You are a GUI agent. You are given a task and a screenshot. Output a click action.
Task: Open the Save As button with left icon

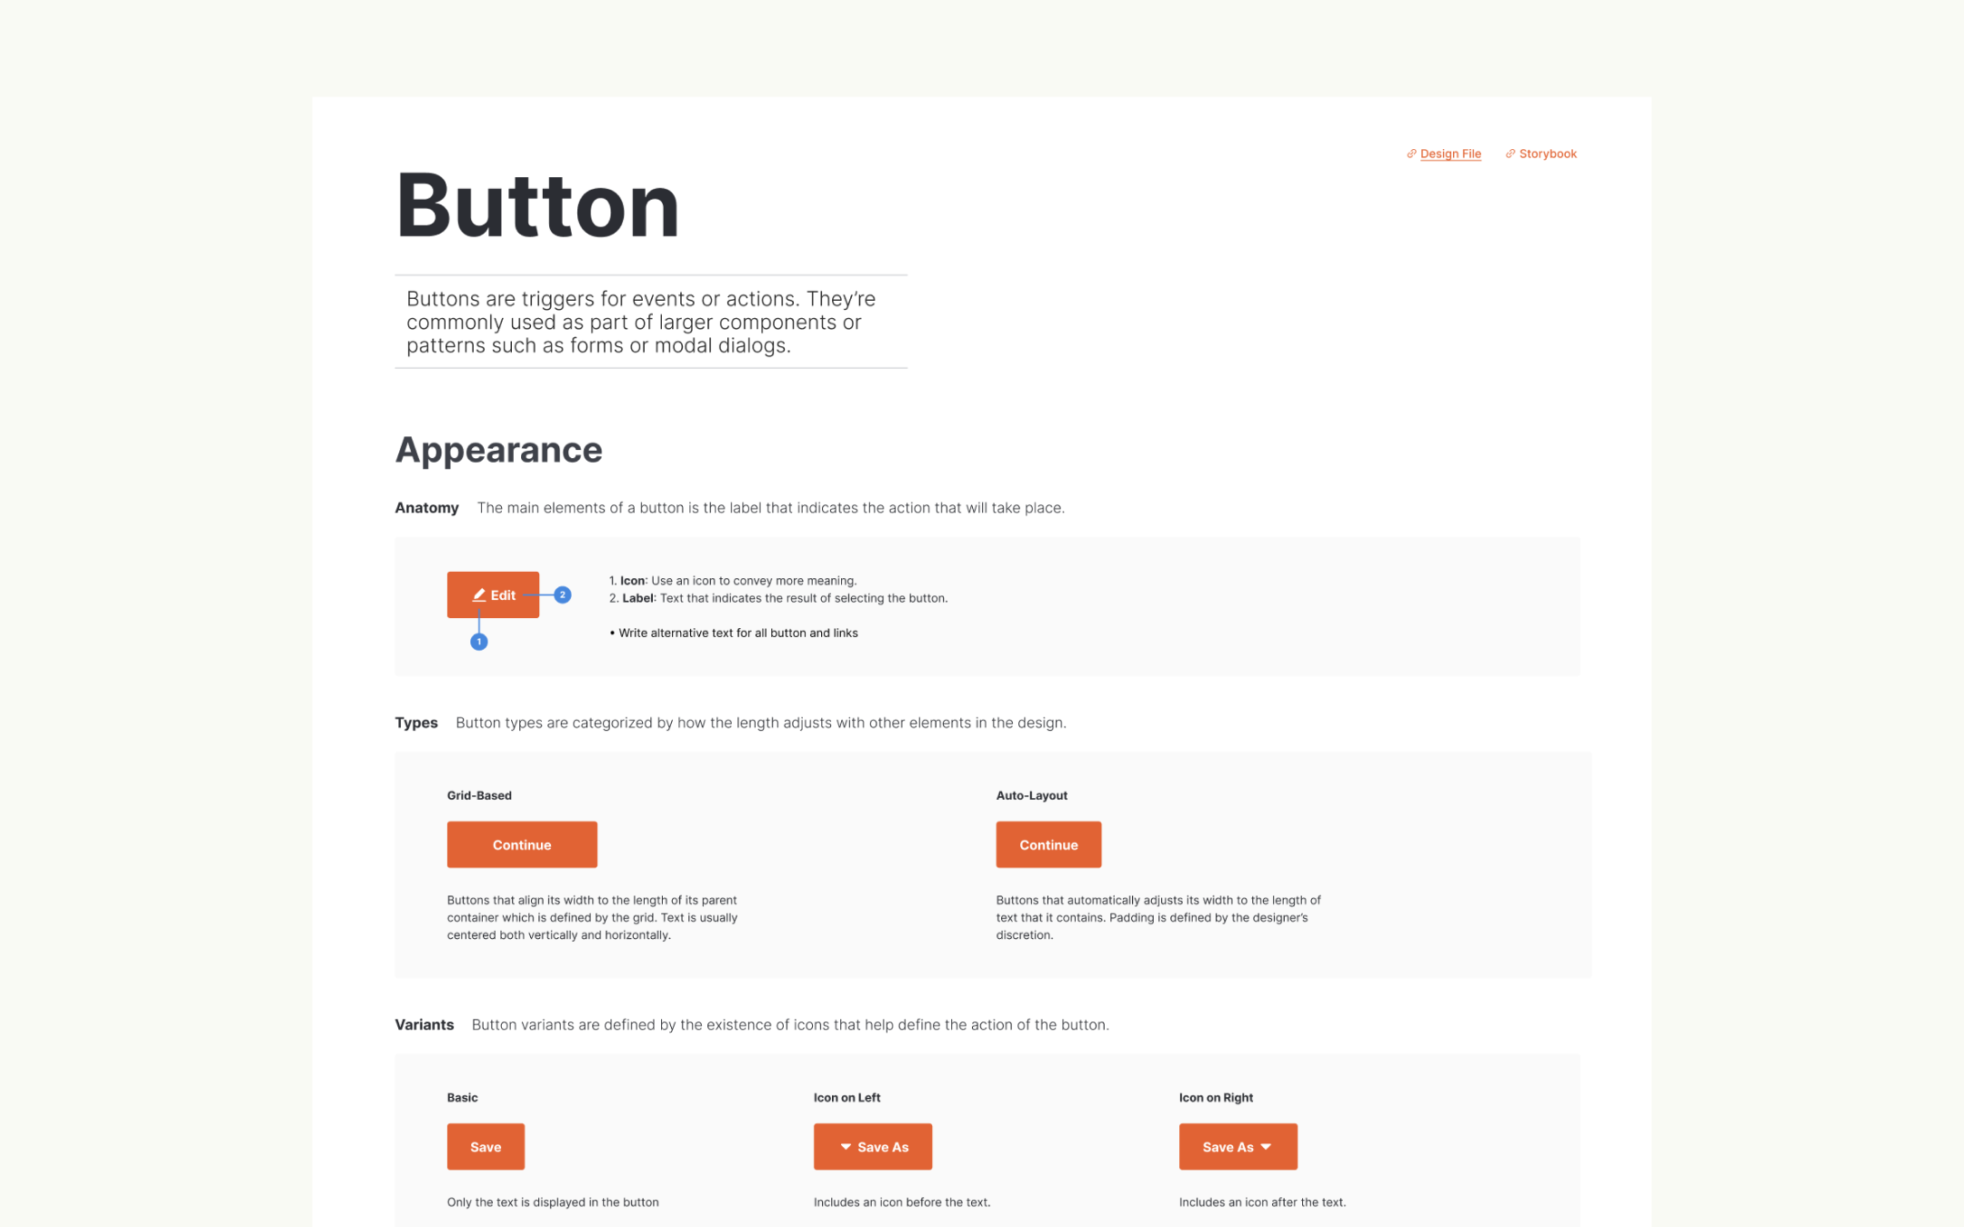[873, 1147]
